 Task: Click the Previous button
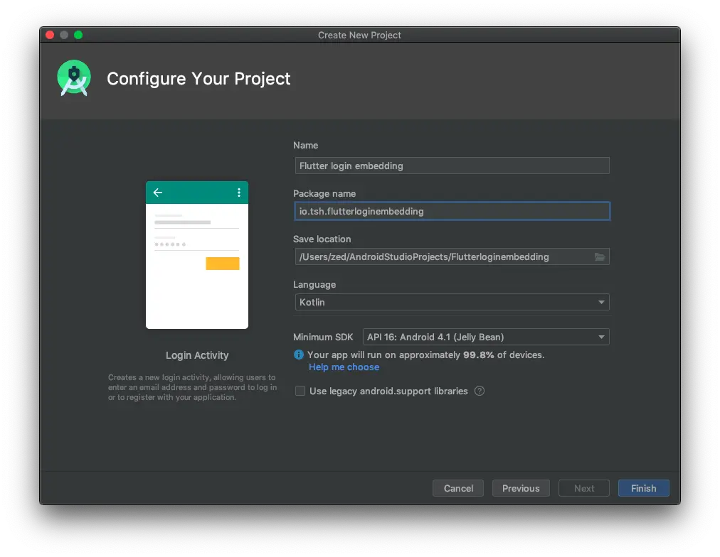(x=521, y=488)
